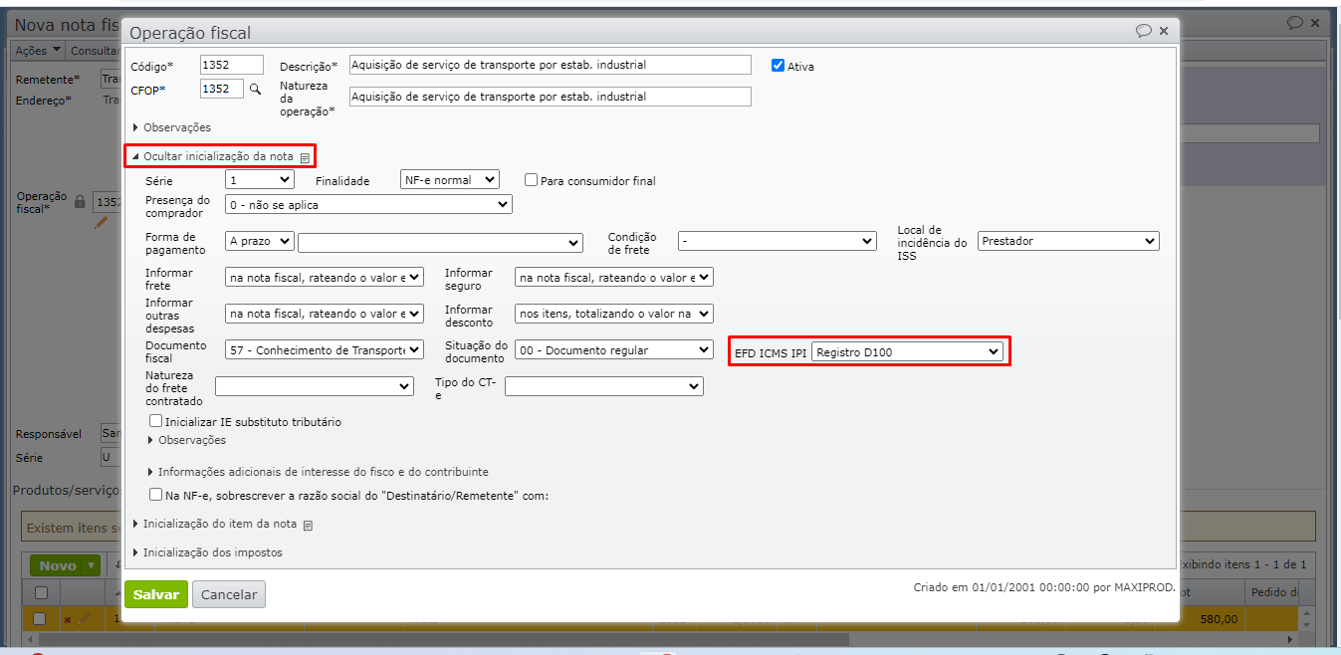The width and height of the screenshot is (1341, 655).
Task: Open Local de incidência do ISS dropdown
Action: coord(1068,241)
